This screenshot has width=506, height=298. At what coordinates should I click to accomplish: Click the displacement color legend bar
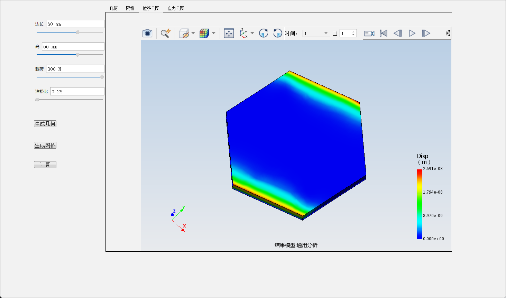(420, 204)
